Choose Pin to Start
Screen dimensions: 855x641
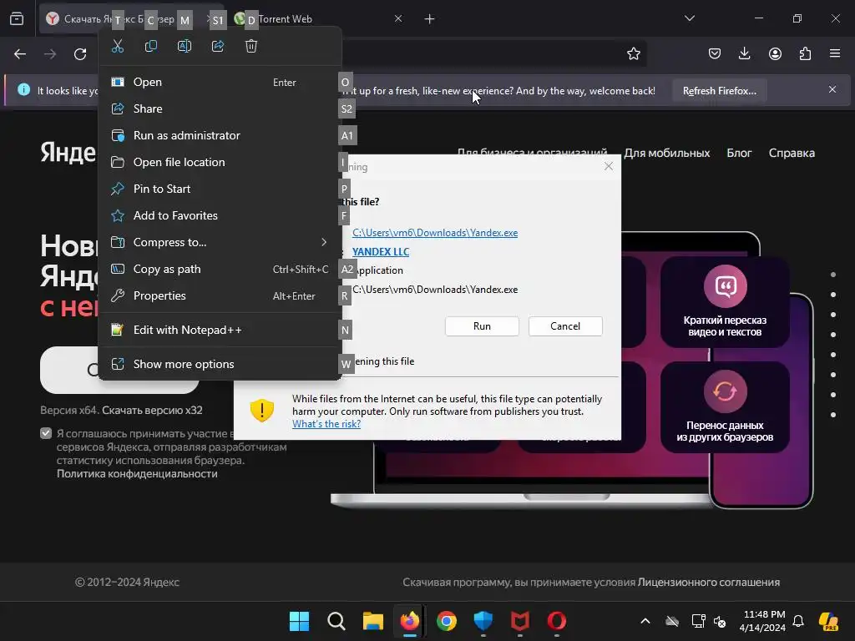220,189
